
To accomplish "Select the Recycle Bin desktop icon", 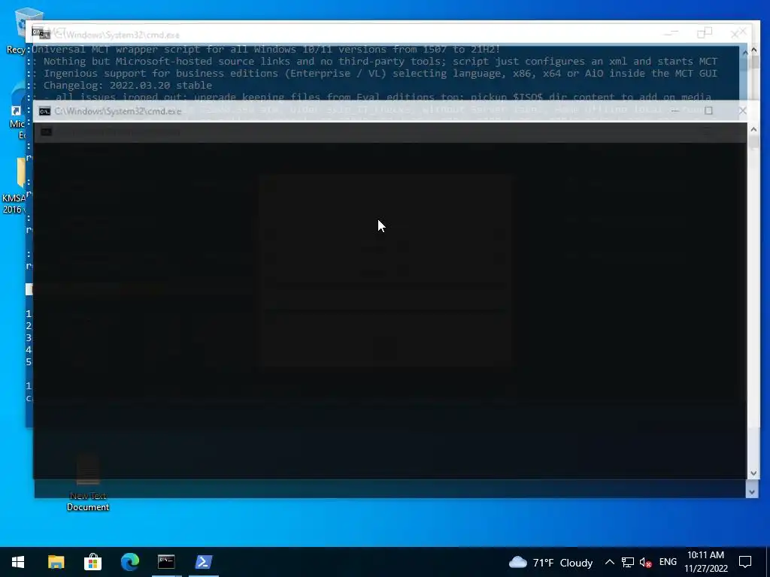I will tap(16, 30).
